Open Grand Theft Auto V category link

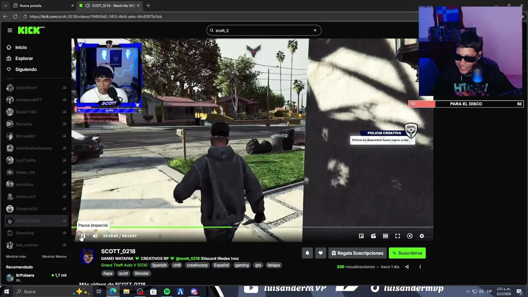tap(124, 265)
